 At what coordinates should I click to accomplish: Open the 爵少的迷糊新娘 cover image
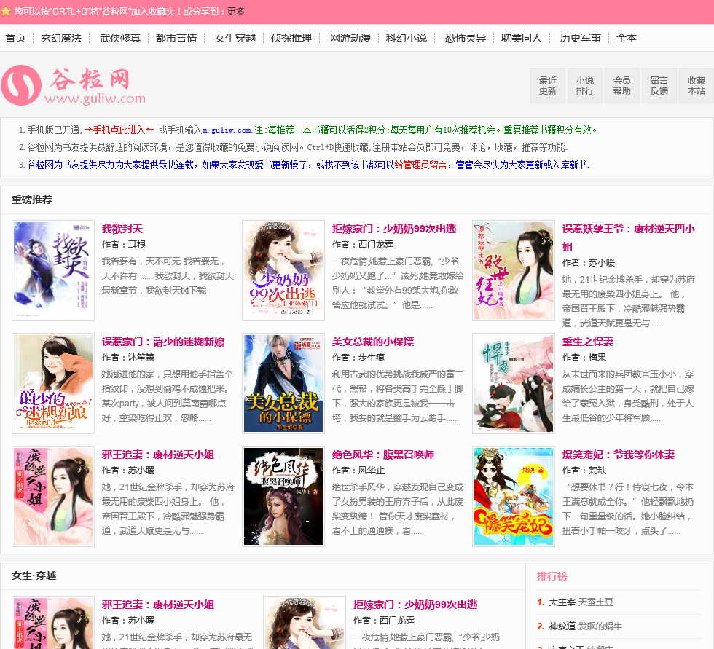(x=53, y=384)
